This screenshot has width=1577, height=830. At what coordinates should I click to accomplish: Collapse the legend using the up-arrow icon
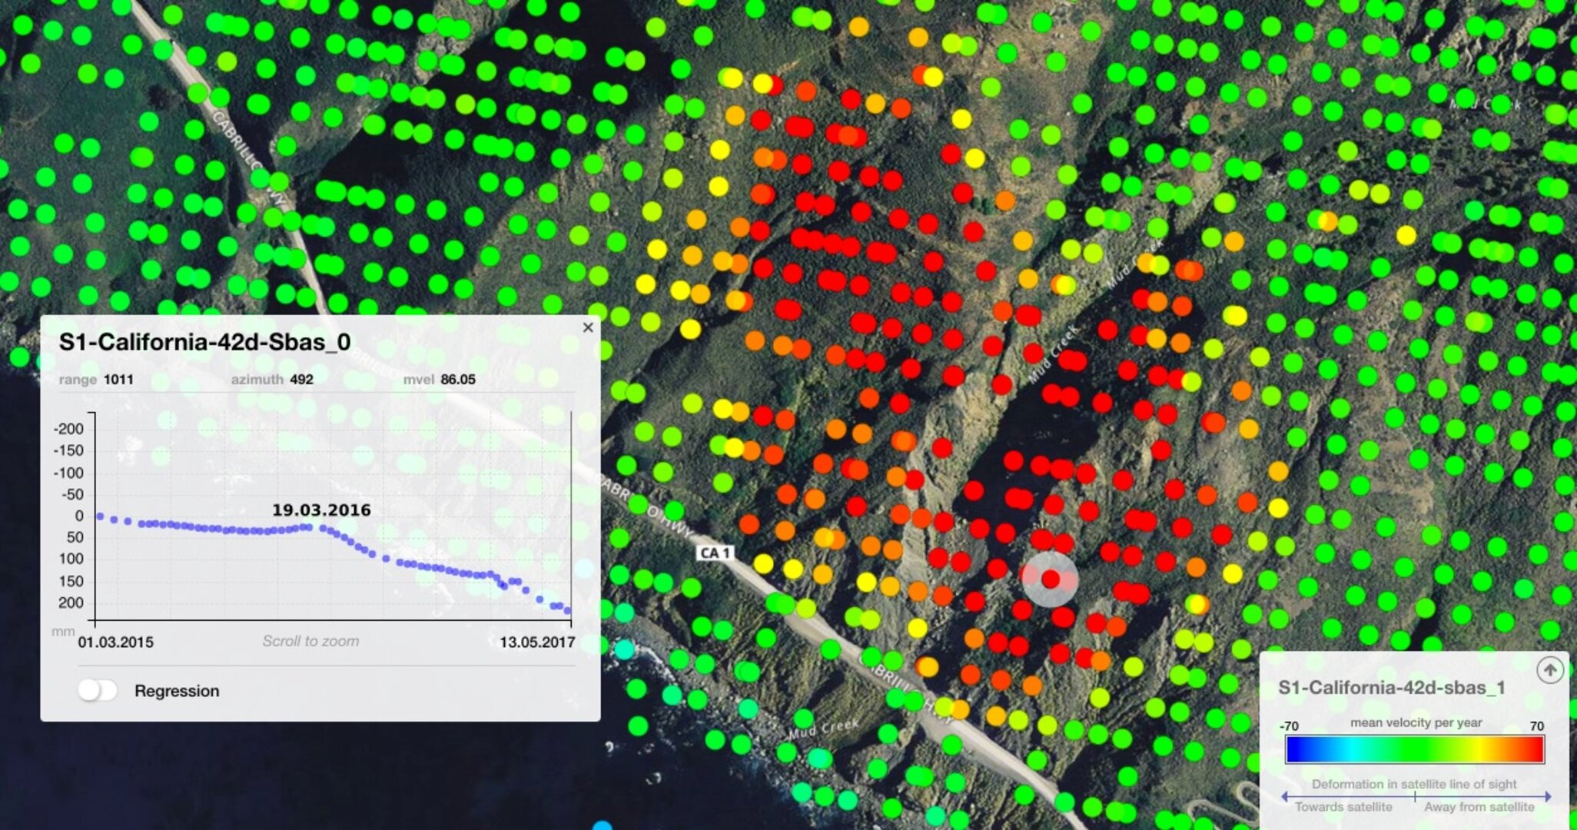(1549, 671)
